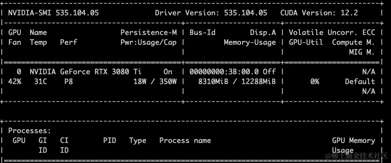Click the NVIDIA-SMI 535.104.05 header text
The image size is (391, 163).
(x=53, y=13)
